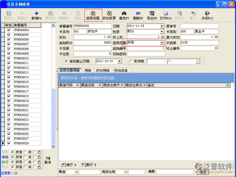Open 适用范围 toolbar button
The width and height of the screenshot is (236, 177).
point(93,14)
